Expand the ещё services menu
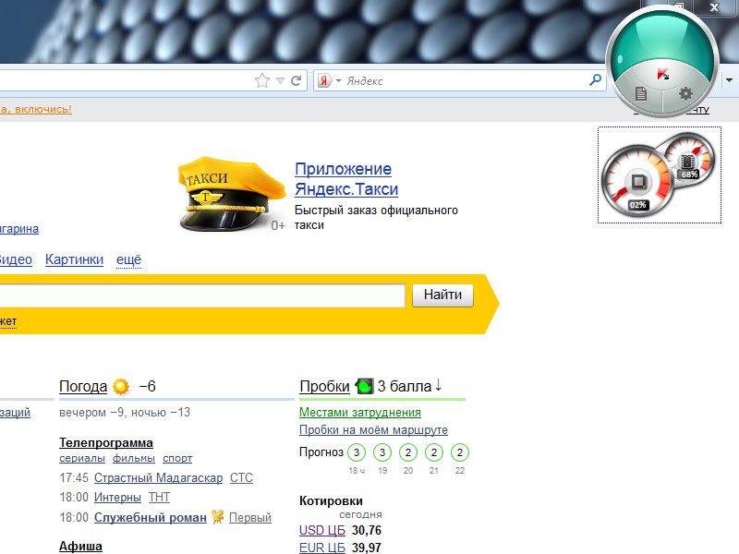 [128, 259]
